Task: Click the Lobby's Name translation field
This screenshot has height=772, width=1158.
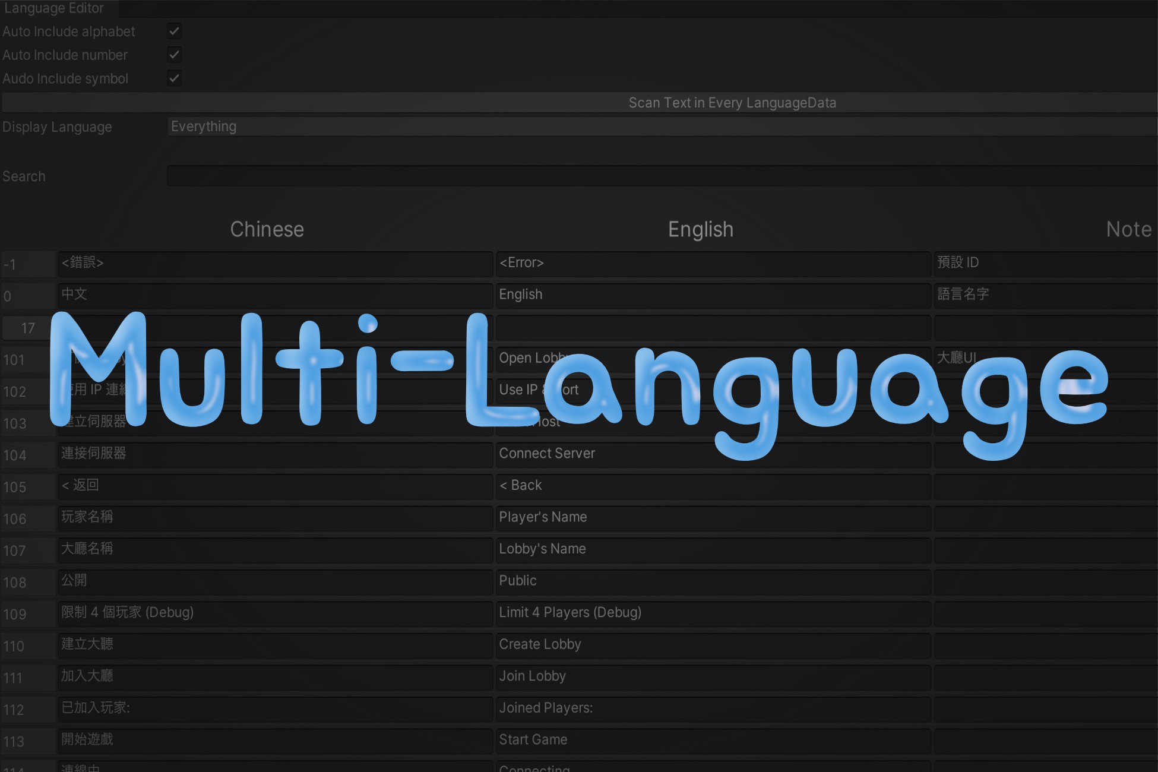Action: pos(713,549)
